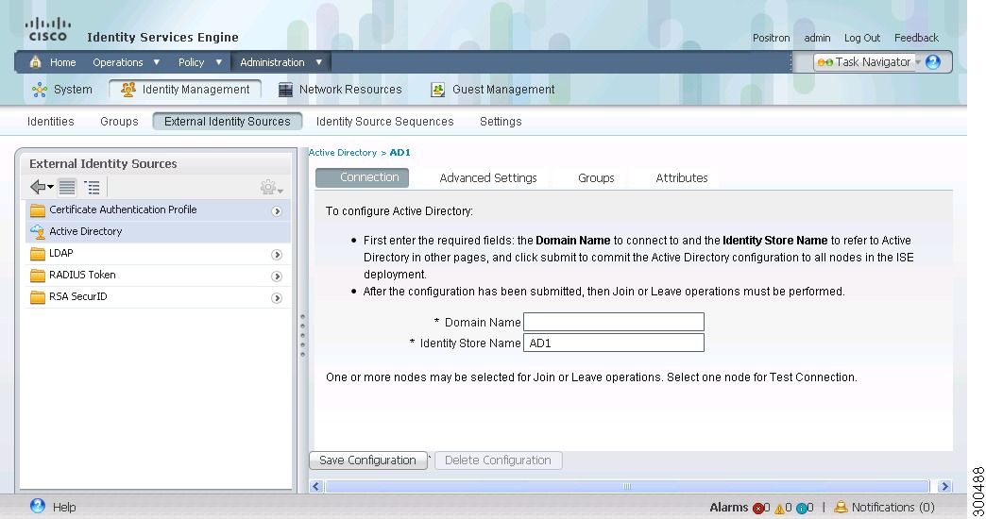Click the yellow warning alarms icon

pyautogui.click(x=779, y=508)
